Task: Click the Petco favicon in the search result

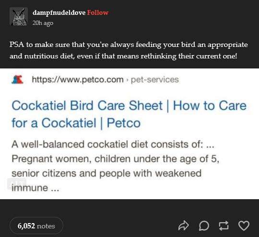Action: pos(17,79)
